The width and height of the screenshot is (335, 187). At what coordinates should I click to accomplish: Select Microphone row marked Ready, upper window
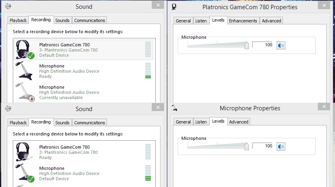(x=84, y=71)
